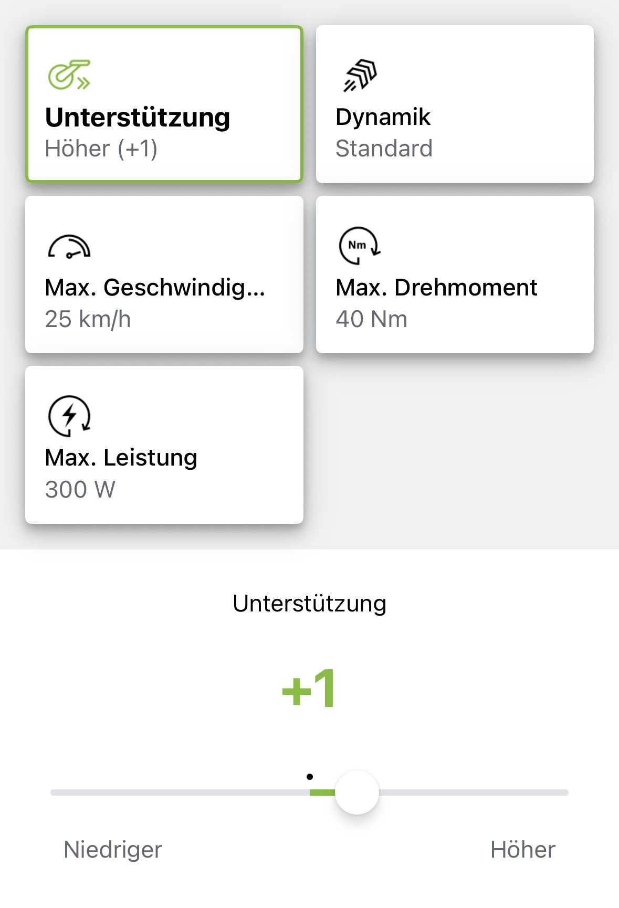Select the Max. Leistung label
619x908 pixels.
coord(121,458)
